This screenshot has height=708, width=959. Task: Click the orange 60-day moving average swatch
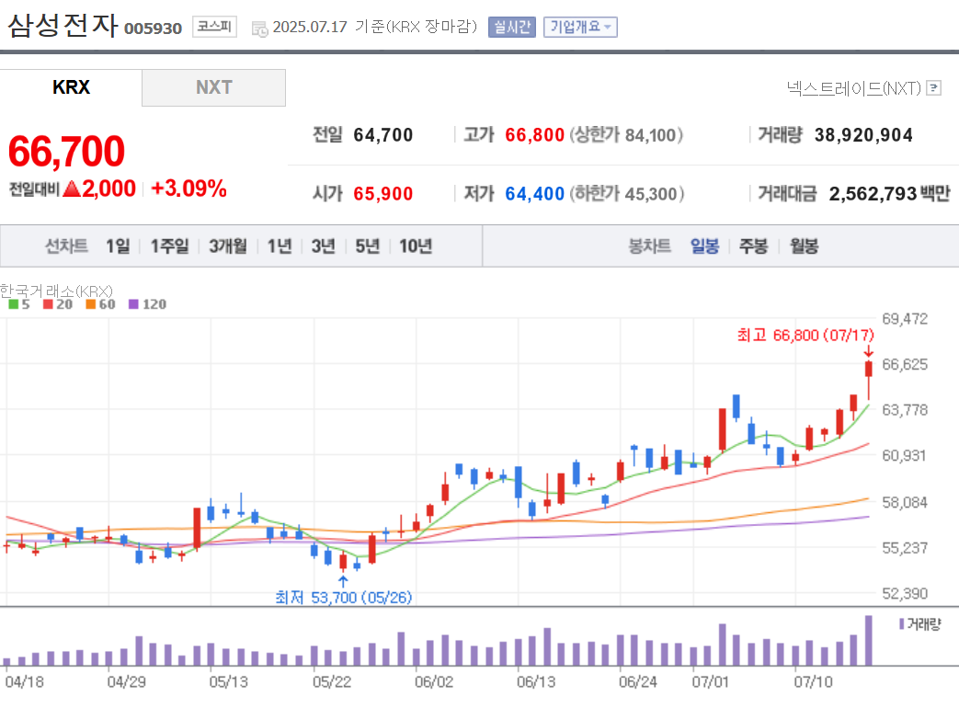click(x=90, y=303)
